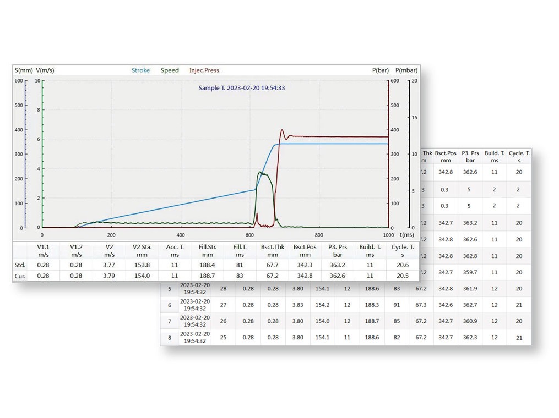Screen dimensions: 559x418
Task: Select the Cur. row label
Action: point(20,276)
